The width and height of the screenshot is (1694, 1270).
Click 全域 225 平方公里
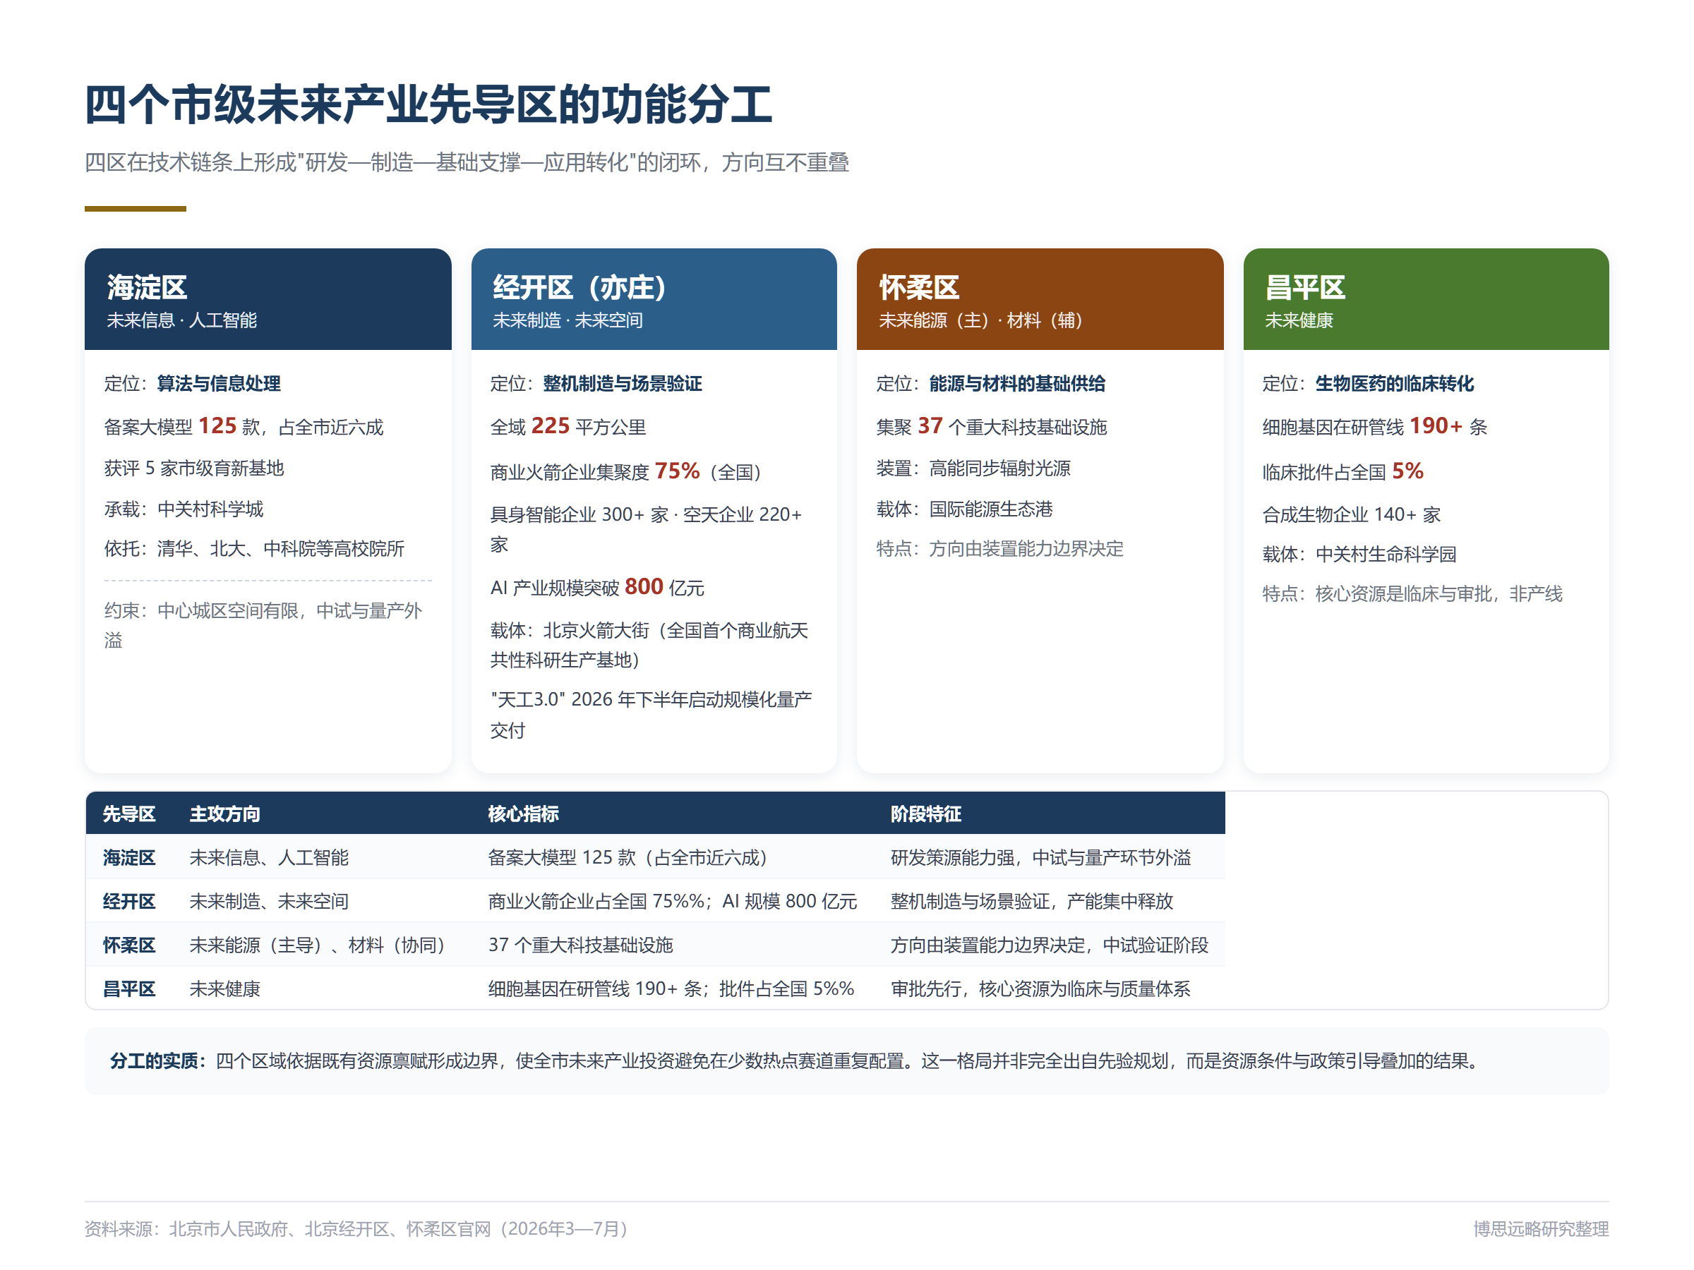568,426
